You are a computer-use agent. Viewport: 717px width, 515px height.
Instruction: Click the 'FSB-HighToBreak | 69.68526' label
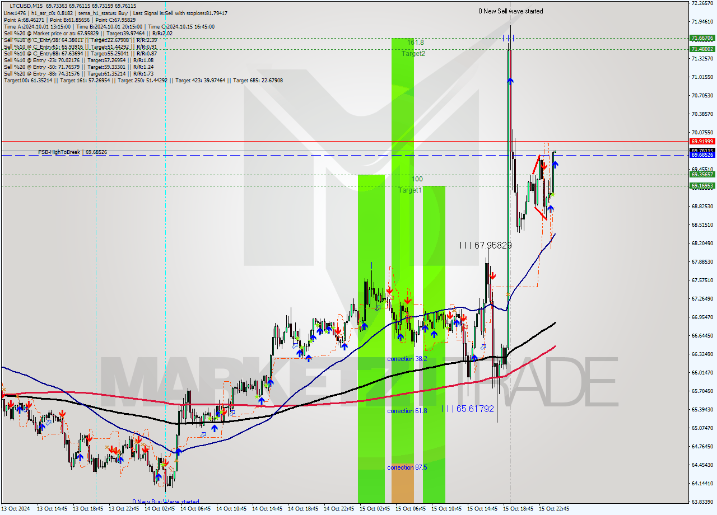point(72,152)
